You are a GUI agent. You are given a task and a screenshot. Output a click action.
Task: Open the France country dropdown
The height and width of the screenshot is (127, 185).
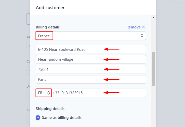tap(91, 36)
